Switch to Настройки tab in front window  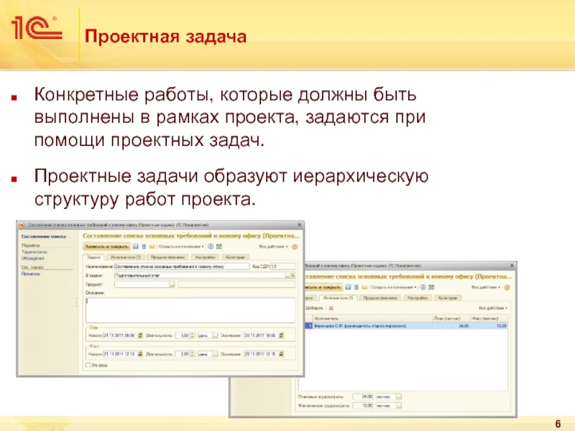[x=205, y=257]
